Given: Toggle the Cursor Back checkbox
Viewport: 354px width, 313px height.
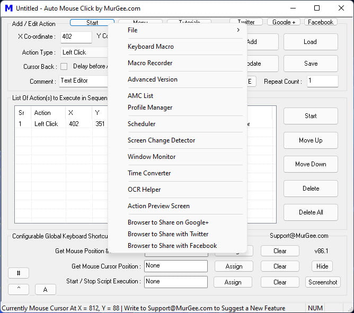Looking at the screenshot, I should [64, 67].
